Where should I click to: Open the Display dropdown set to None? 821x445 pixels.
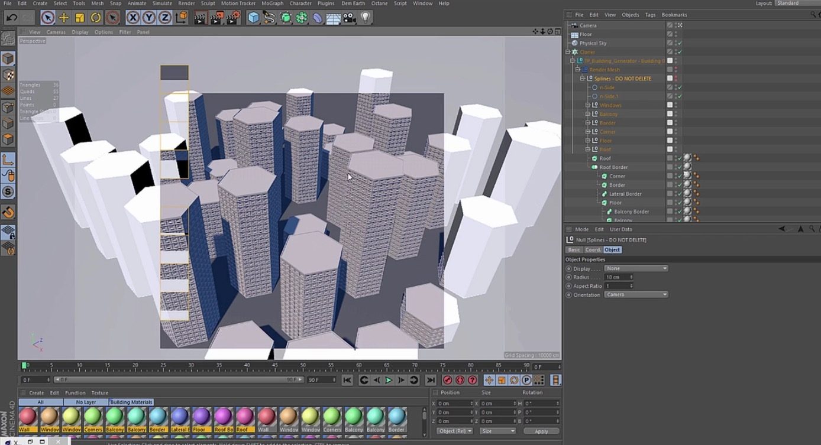click(636, 268)
